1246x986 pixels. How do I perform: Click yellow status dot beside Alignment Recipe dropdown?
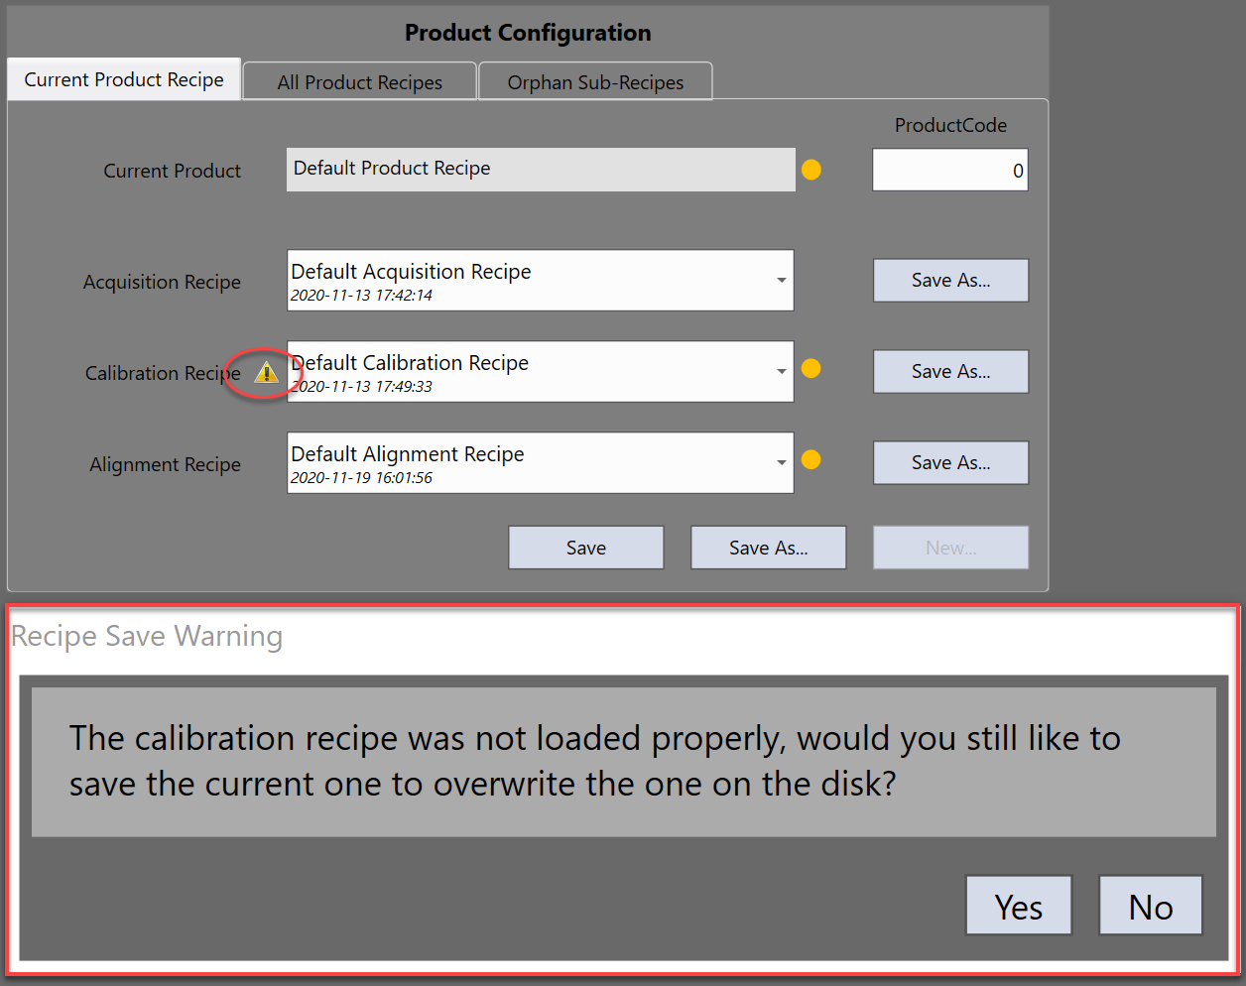coord(811,460)
